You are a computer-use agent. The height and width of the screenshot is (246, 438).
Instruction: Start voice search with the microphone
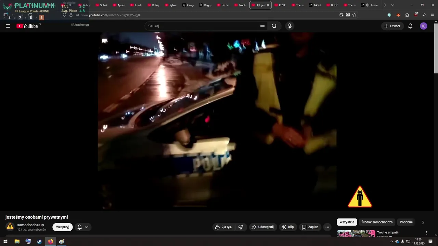click(x=290, y=26)
